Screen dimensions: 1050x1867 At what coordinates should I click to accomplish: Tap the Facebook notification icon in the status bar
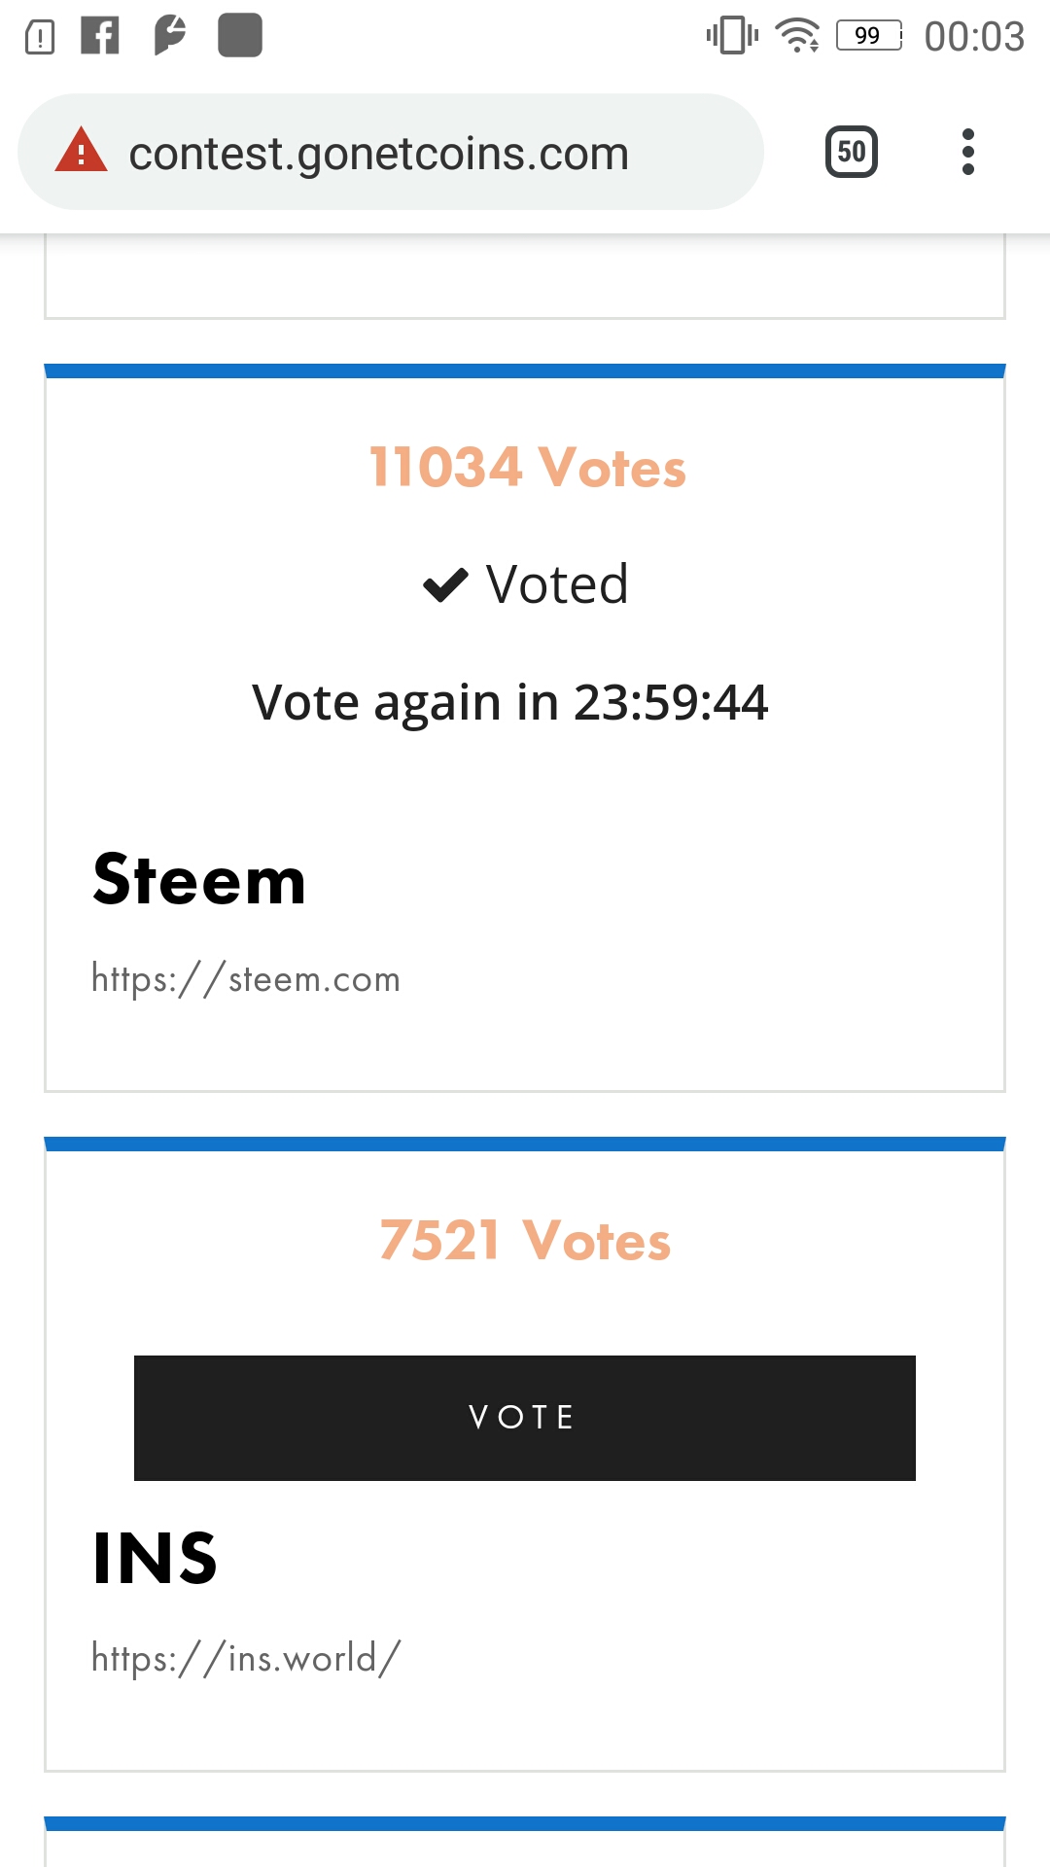[100, 36]
